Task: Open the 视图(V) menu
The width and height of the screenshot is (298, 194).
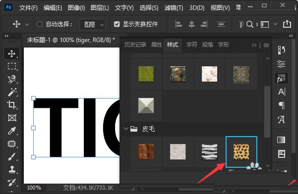Action: [x=220, y=8]
